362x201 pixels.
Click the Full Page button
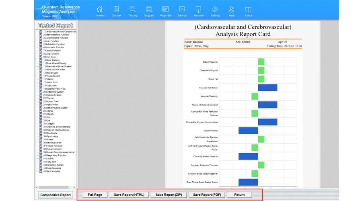tap(95, 195)
